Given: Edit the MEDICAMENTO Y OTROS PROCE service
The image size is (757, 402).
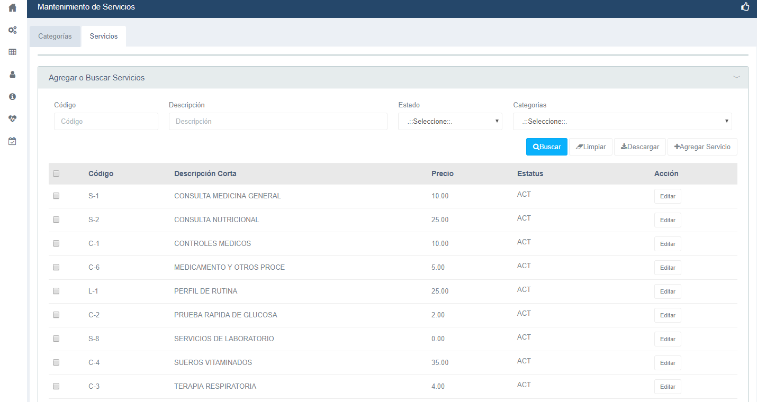Looking at the screenshot, I should [x=668, y=268].
